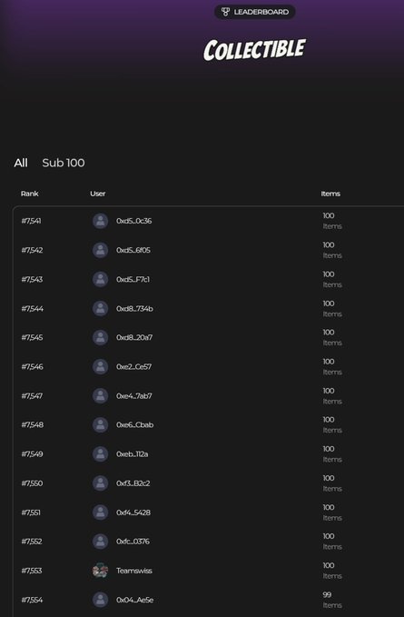Image resolution: width=404 pixels, height=617 pixels.
Task: Select username 0xe4...7ab7
Action: coord(134,396)
